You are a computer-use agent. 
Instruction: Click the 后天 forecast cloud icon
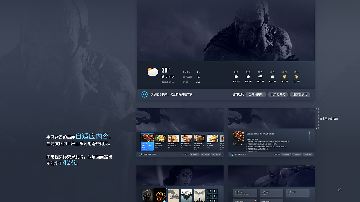click(248, 77)
